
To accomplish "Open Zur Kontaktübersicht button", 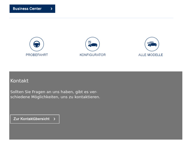I will tap(35, 119).
